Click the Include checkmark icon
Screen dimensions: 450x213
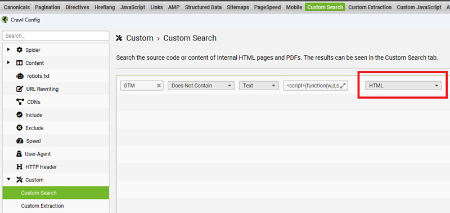(x=19, y=115)
